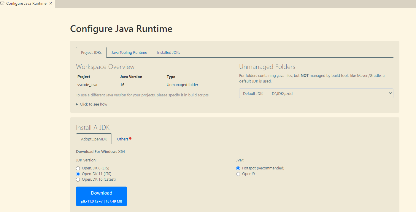This screenshot has width=416, height=212.
Task: Click the vscode_java project name
Action: point(87,85)
